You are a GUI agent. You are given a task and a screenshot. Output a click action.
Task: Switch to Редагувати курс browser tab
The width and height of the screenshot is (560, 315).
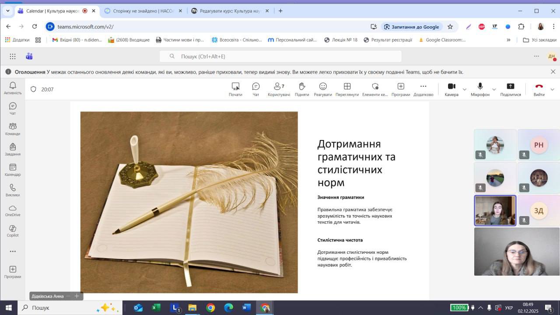[x=228, y=11]
